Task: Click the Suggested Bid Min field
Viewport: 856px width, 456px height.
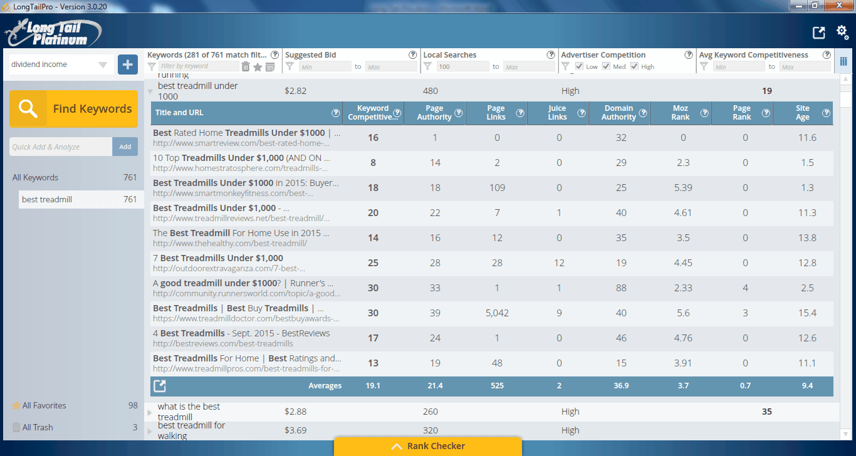Action: click(325, 66)
